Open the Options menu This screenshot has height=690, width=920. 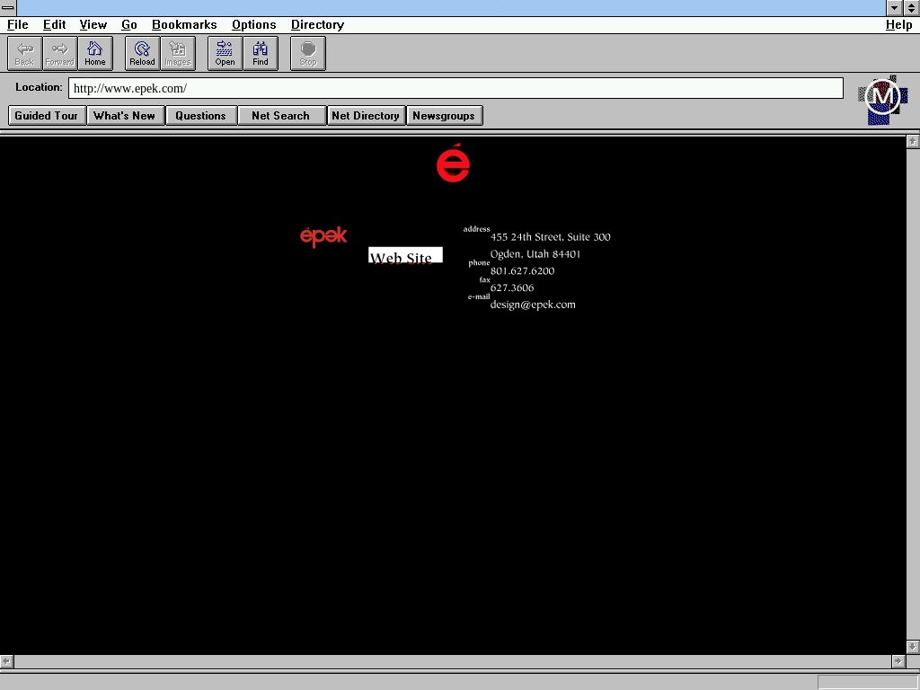(x=253, y=25)
